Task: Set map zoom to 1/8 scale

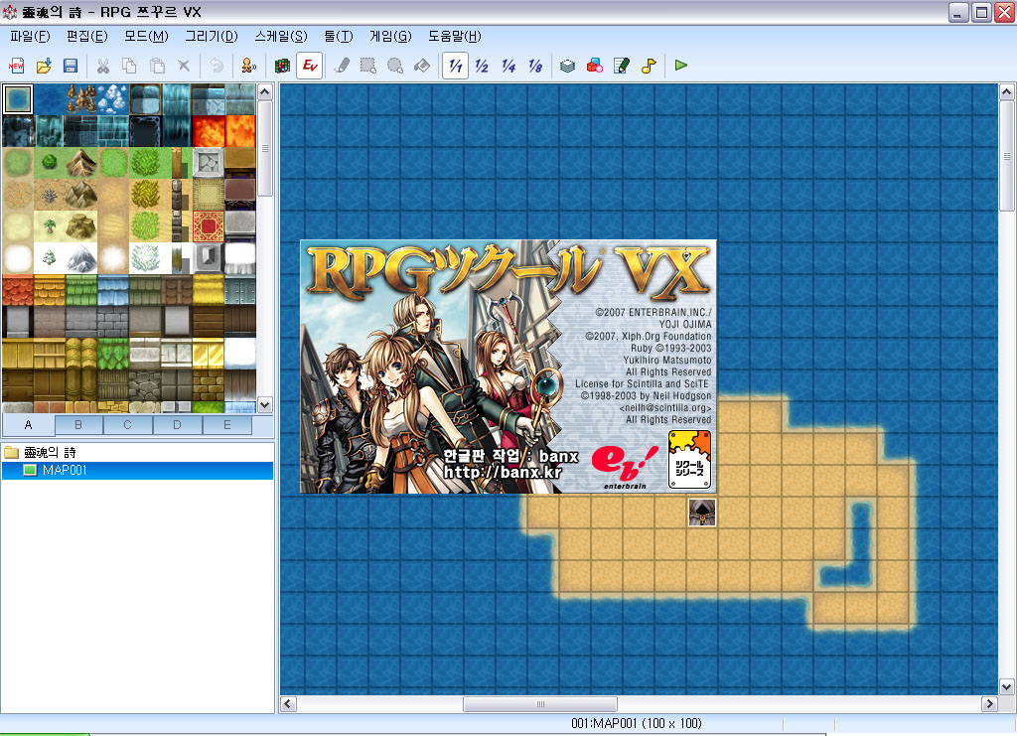Action: 535,66
